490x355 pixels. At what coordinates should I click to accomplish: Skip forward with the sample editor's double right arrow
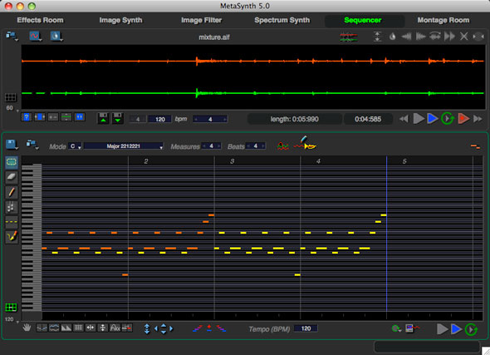[x=478, y=119]
